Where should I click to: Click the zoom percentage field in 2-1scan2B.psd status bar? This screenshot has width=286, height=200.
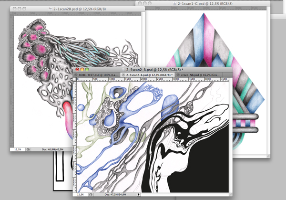click(x=18, y=149)
